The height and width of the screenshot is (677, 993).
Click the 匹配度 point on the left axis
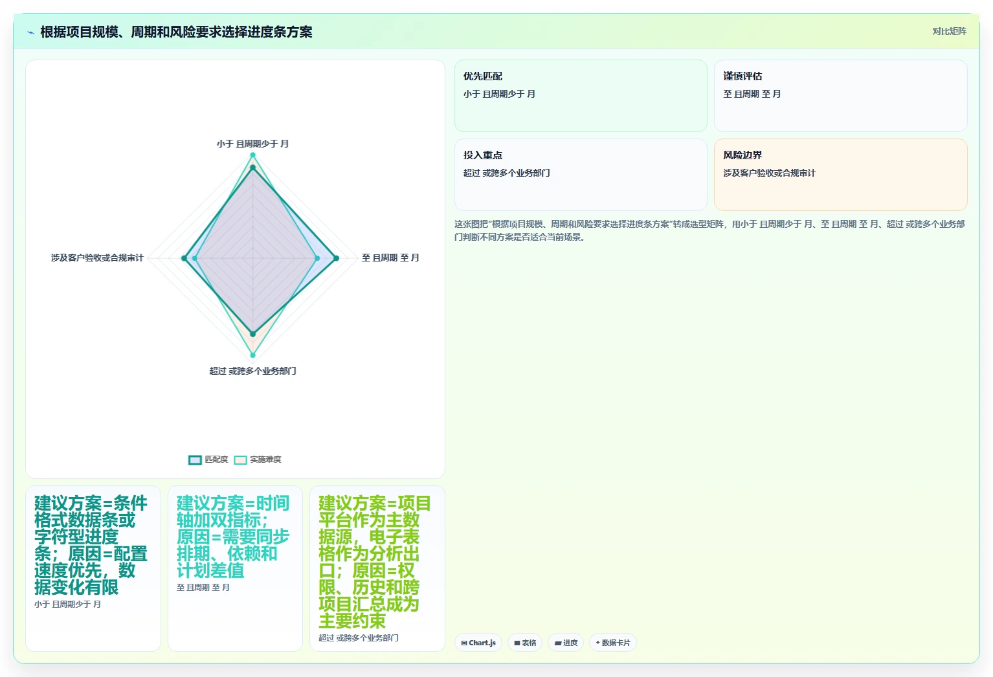point(184,258)
